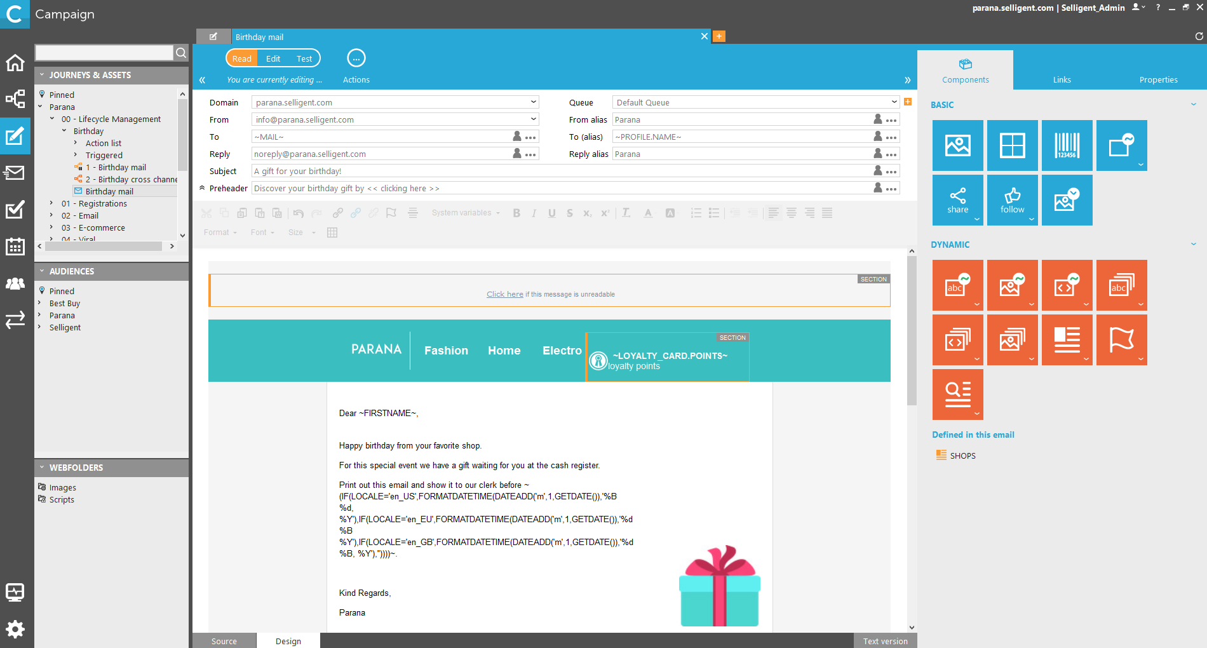Click the Actions ellipsis circle button
The height and width of the screenshot is (648, 1207).
(356, 58)
